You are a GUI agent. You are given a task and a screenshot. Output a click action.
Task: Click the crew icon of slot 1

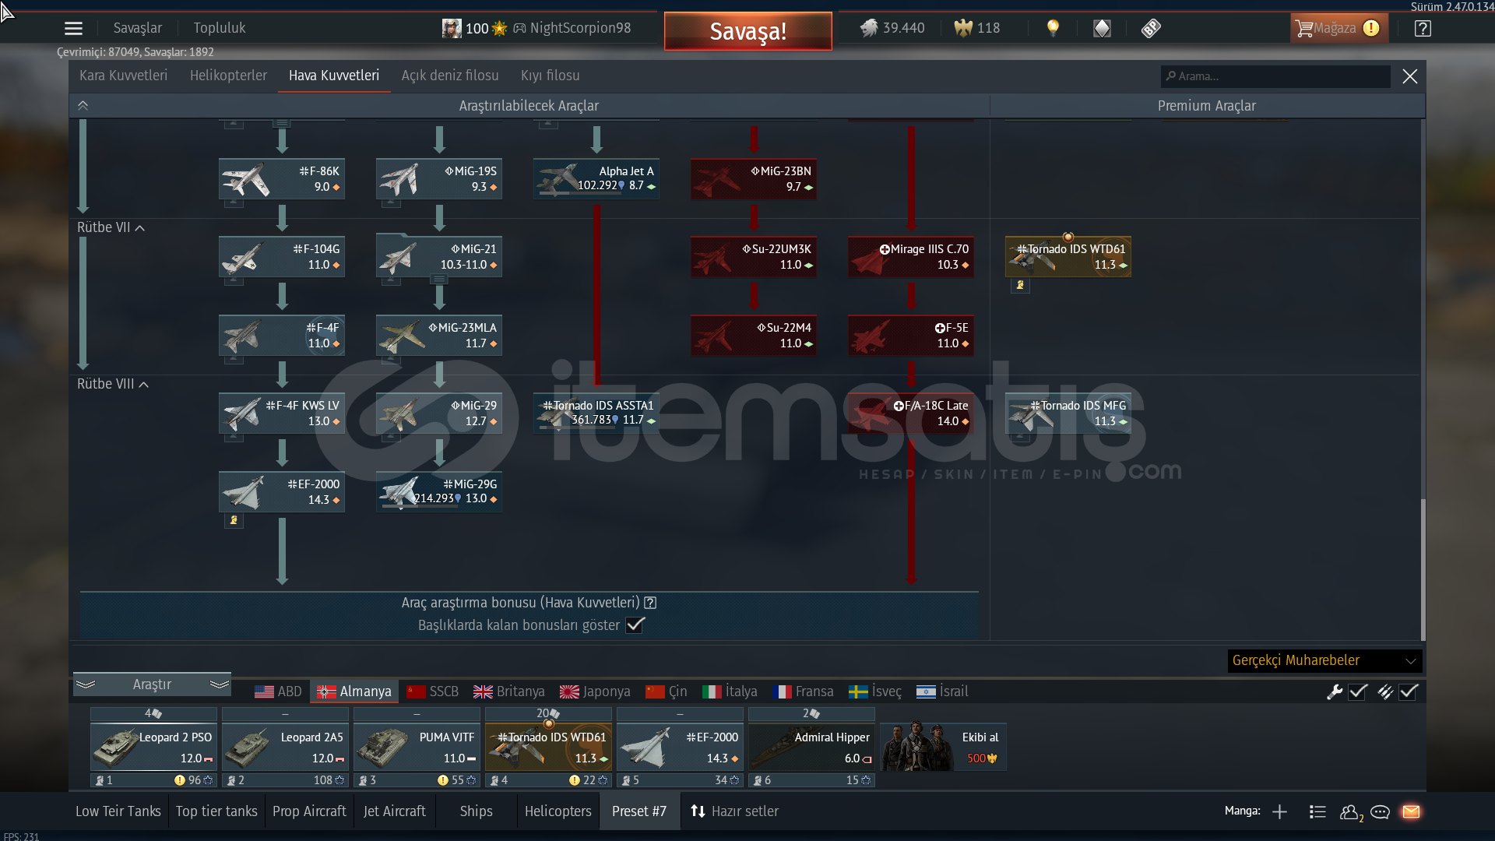(100, 780)
